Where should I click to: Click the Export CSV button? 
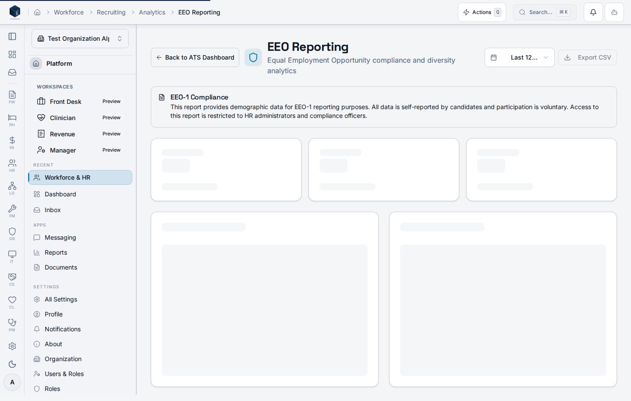pos(588,57)
